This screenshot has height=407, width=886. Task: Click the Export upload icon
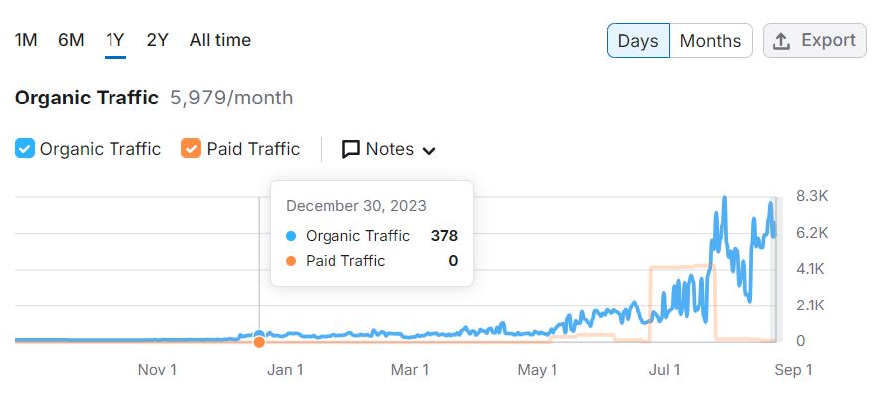(782, 41)
